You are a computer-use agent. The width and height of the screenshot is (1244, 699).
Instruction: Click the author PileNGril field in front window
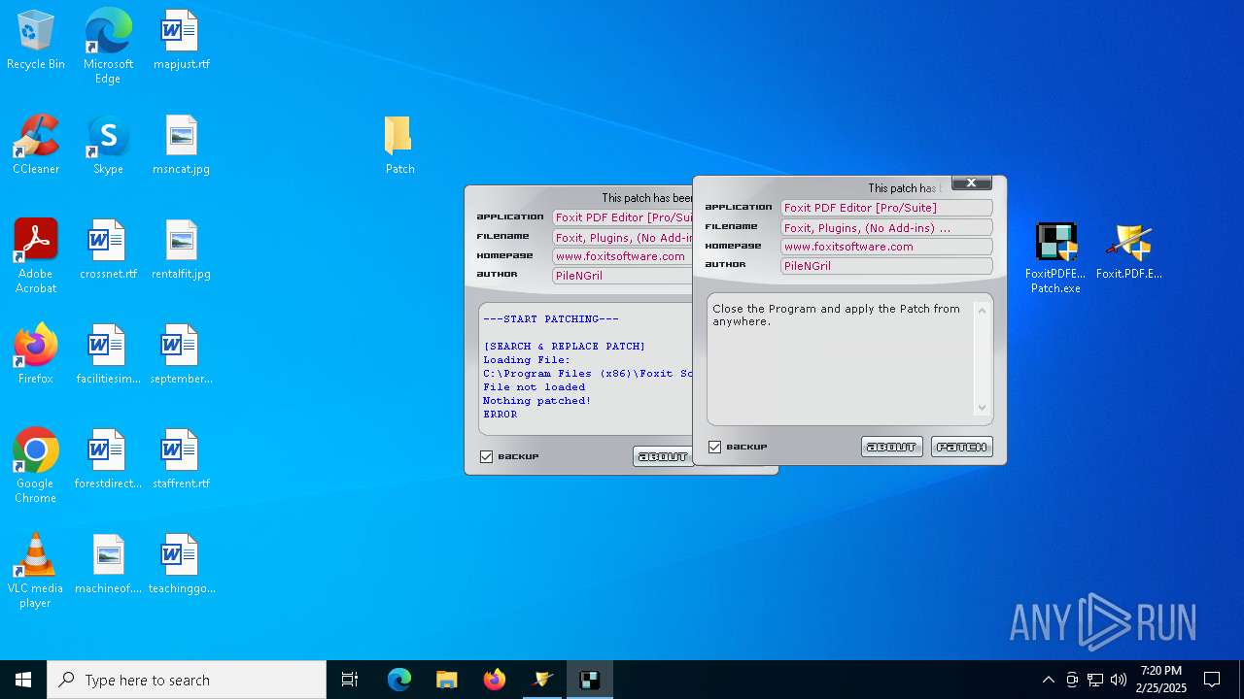(886, 266)
